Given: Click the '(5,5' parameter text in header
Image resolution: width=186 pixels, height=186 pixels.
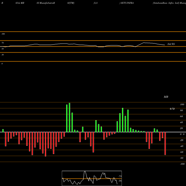Looking at the screenshot, I should pos(96,3).
